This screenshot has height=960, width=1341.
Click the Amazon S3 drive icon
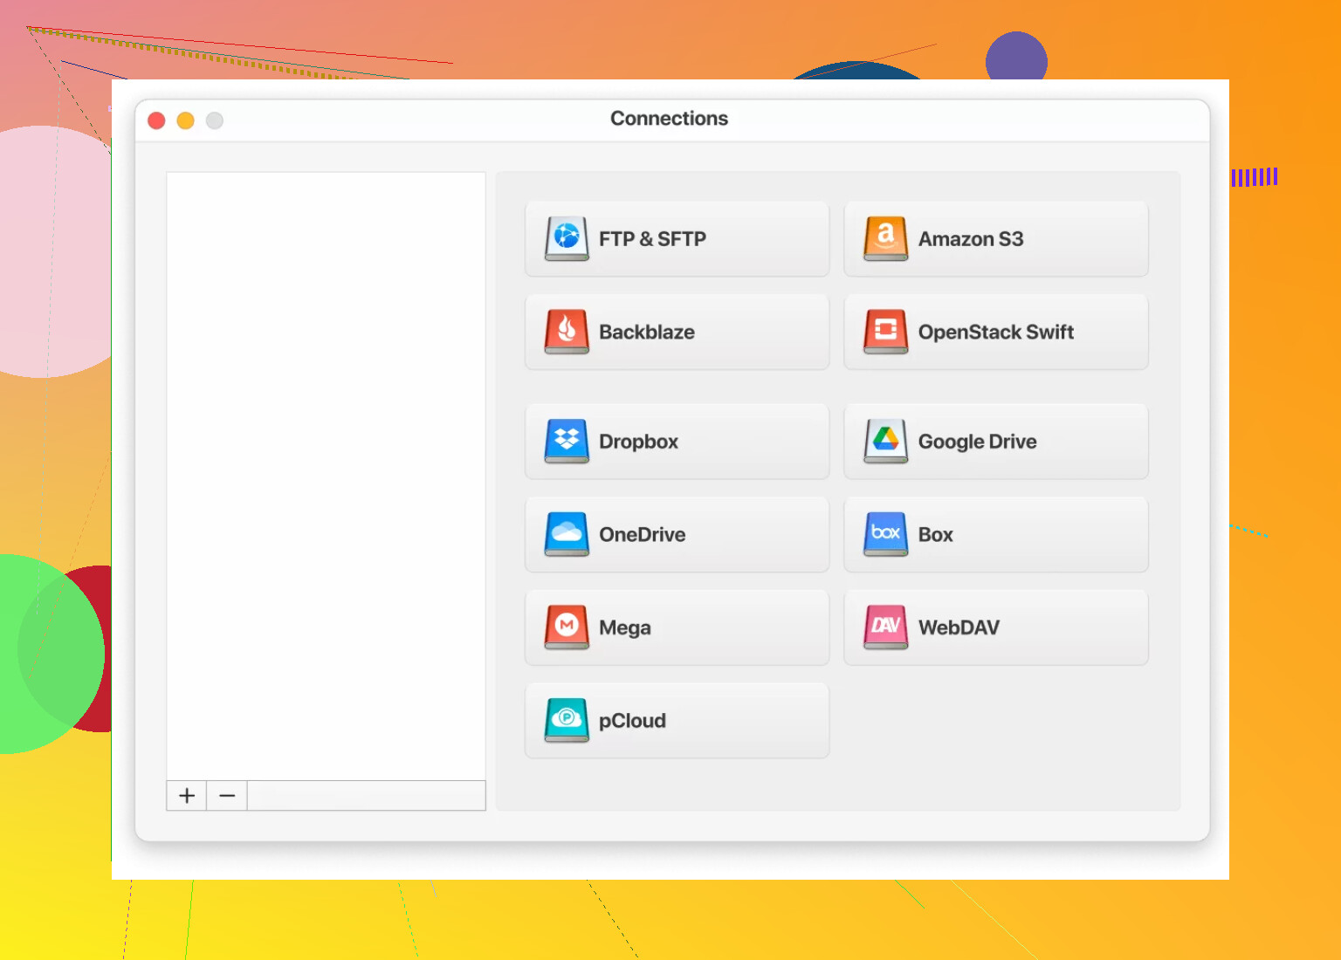(885, 238)
